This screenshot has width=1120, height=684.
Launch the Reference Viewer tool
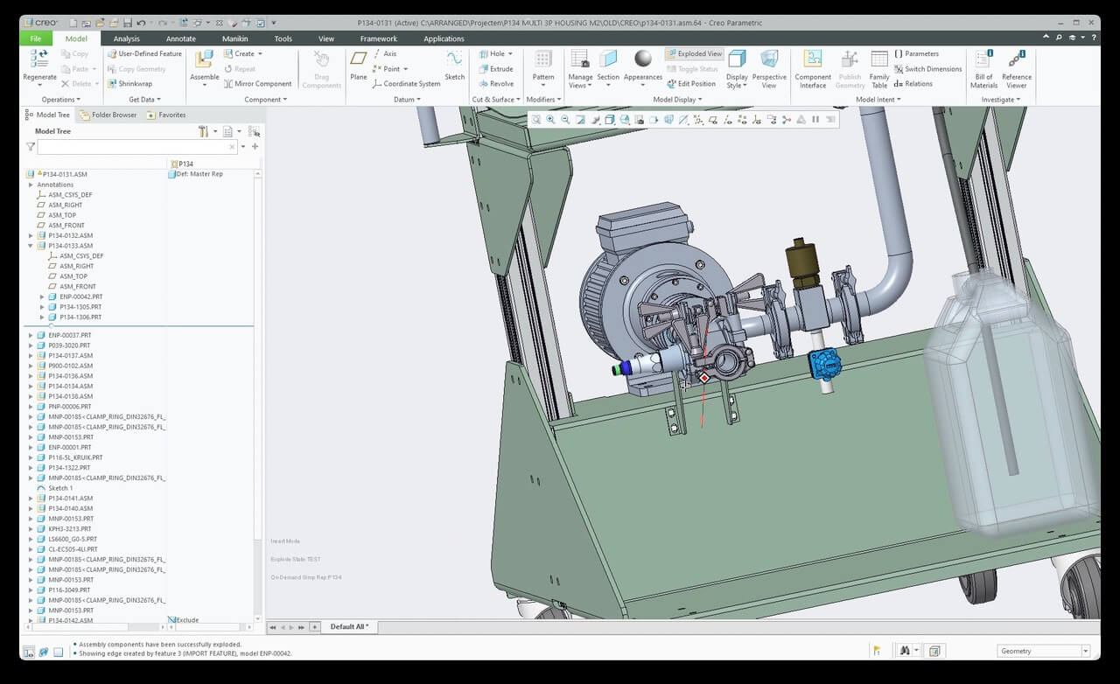pyautogui.click(x=1016, y=59)
